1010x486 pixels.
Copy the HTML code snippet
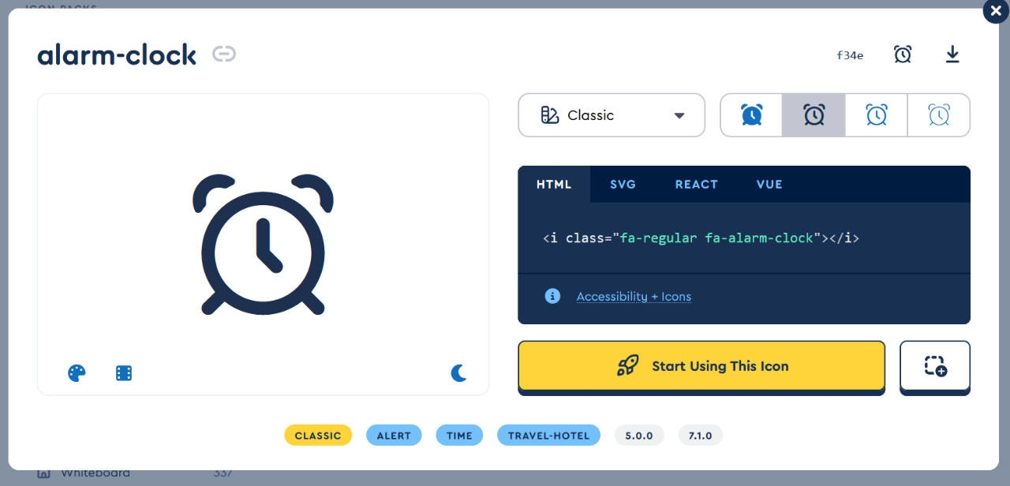tap(701, 237)
